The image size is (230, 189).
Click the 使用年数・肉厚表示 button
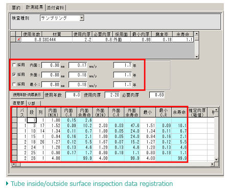pos(27,94)
